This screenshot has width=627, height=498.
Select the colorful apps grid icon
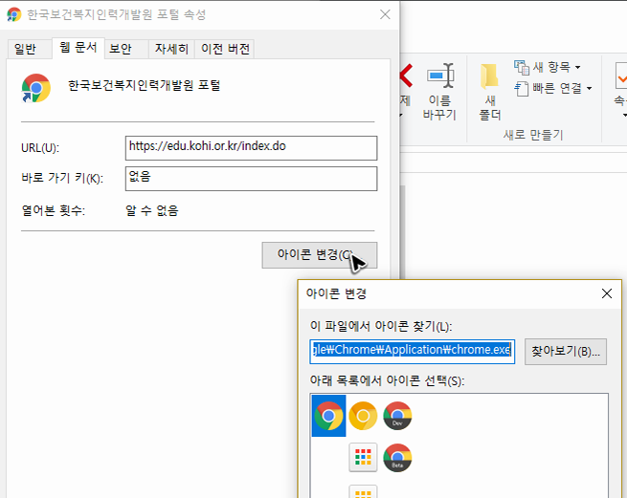pos(363,457)
